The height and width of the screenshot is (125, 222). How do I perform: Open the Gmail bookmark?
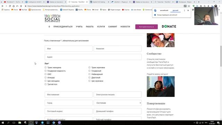click(x=95, y=10)
